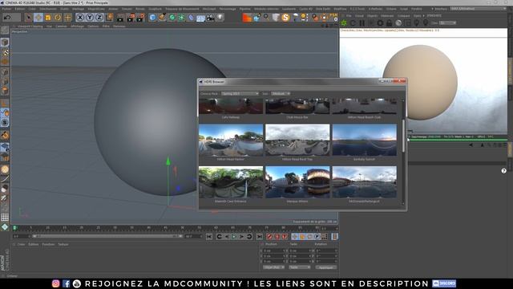Toggle record active objects keyframe button
Viewport: 513px width, 289px height.
pyautogui.click(x=269, y=237)
